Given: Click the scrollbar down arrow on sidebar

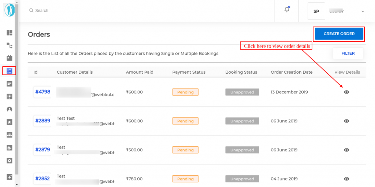Looking at the screenshot, I should [16, 184].
